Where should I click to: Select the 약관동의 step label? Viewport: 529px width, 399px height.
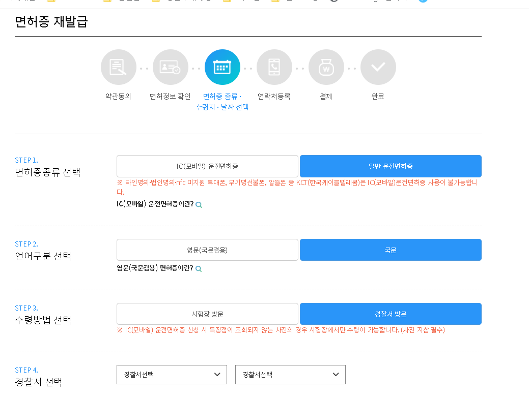pos(118,95)
